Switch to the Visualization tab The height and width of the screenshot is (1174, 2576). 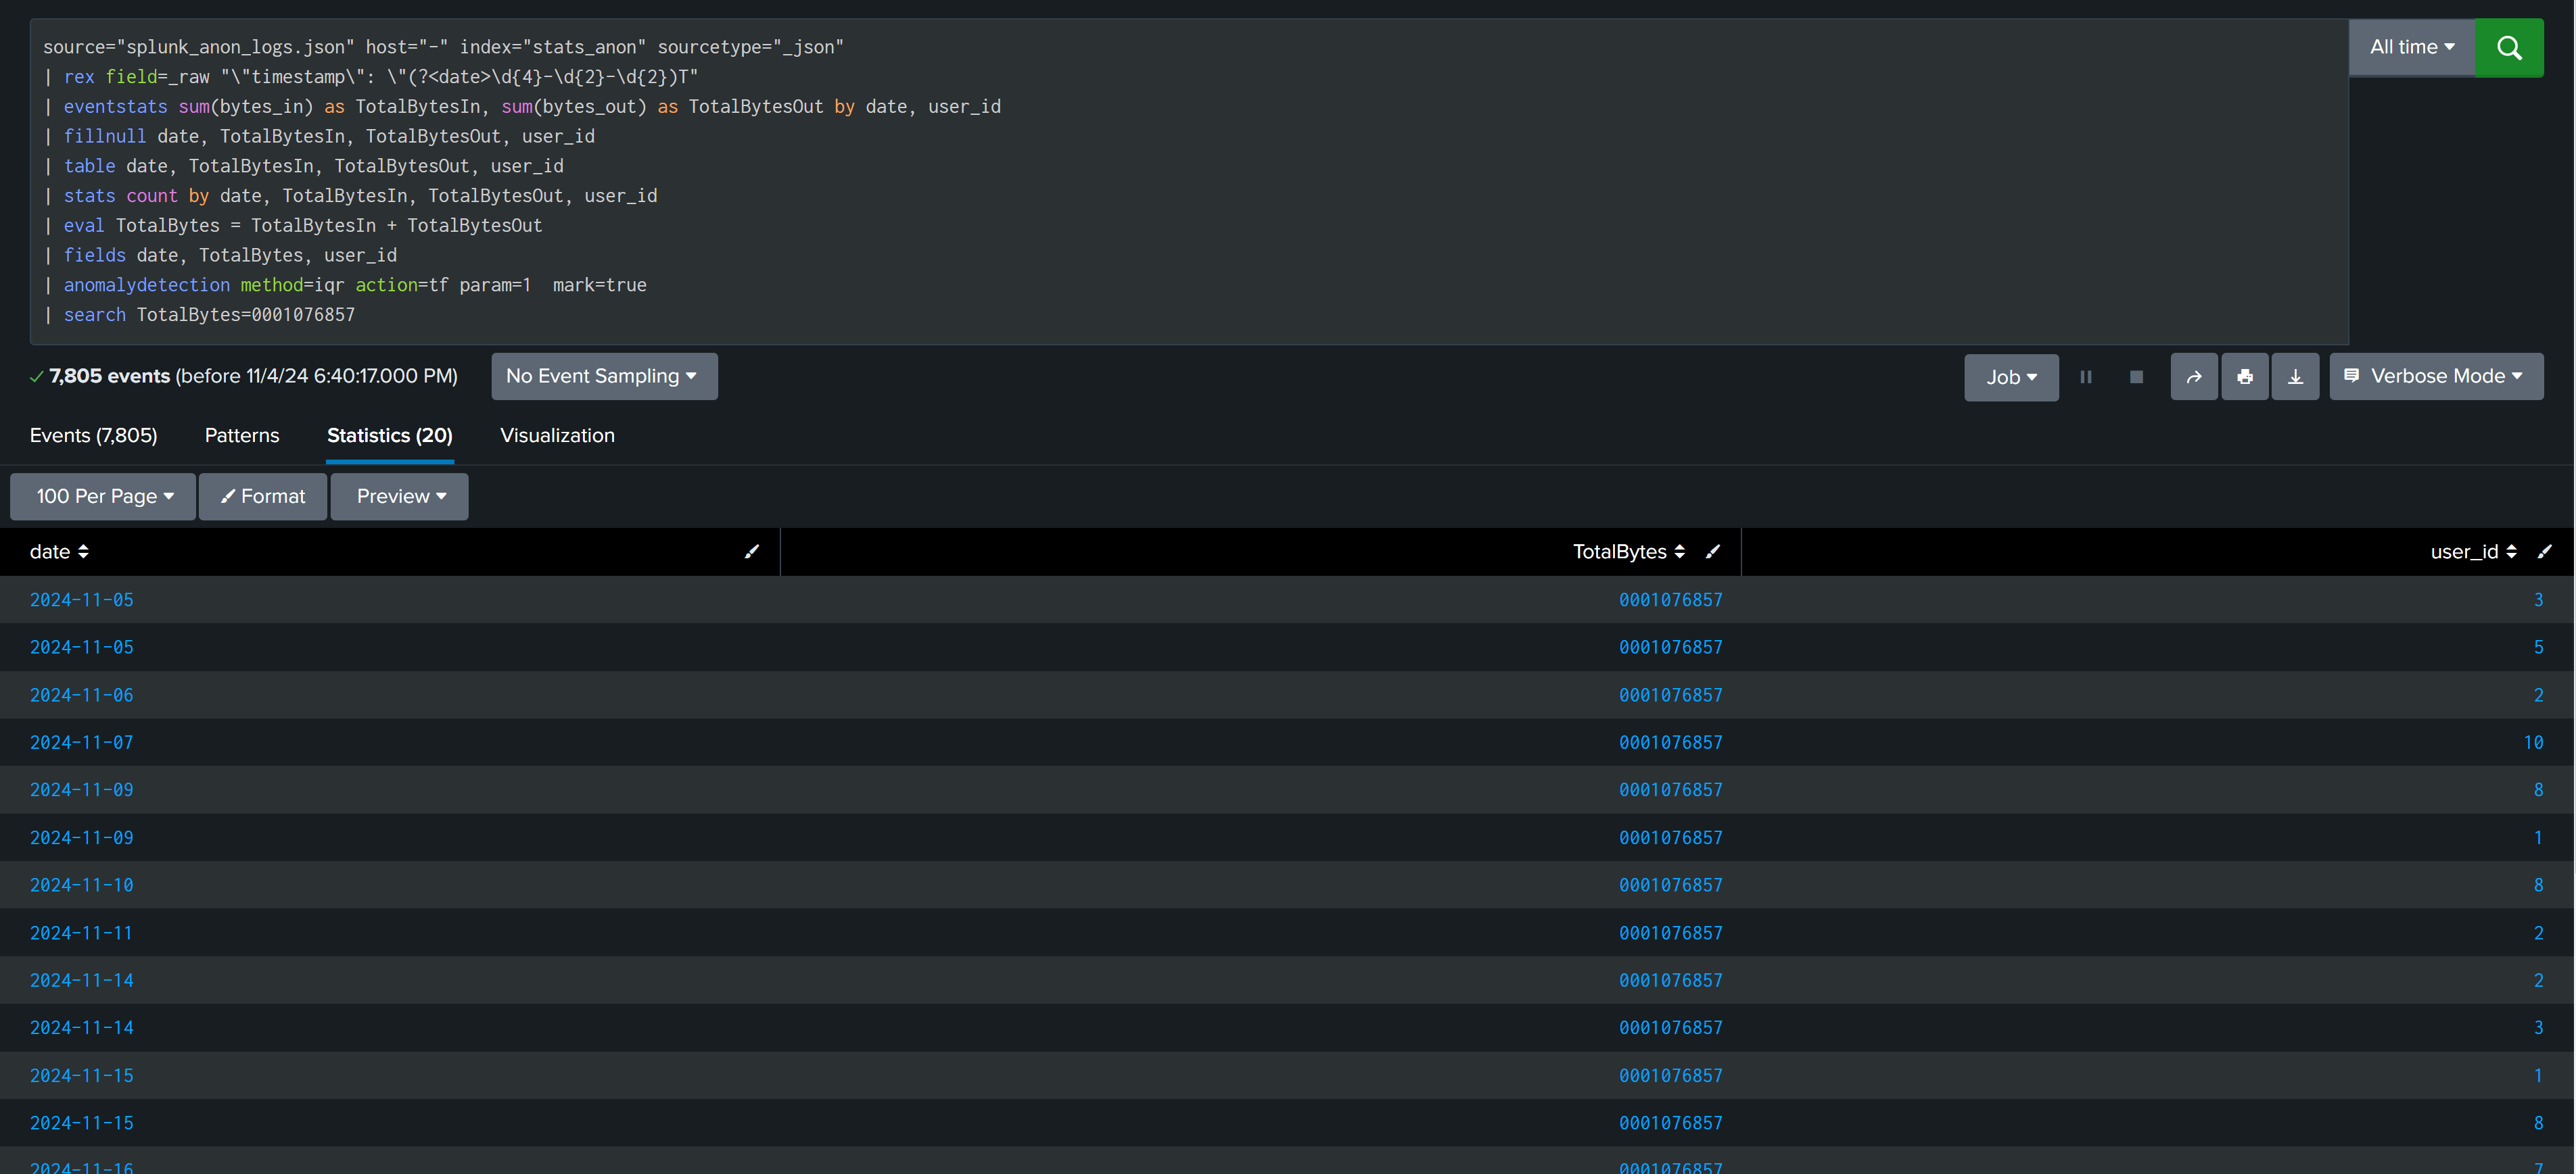tap(557, 436)
